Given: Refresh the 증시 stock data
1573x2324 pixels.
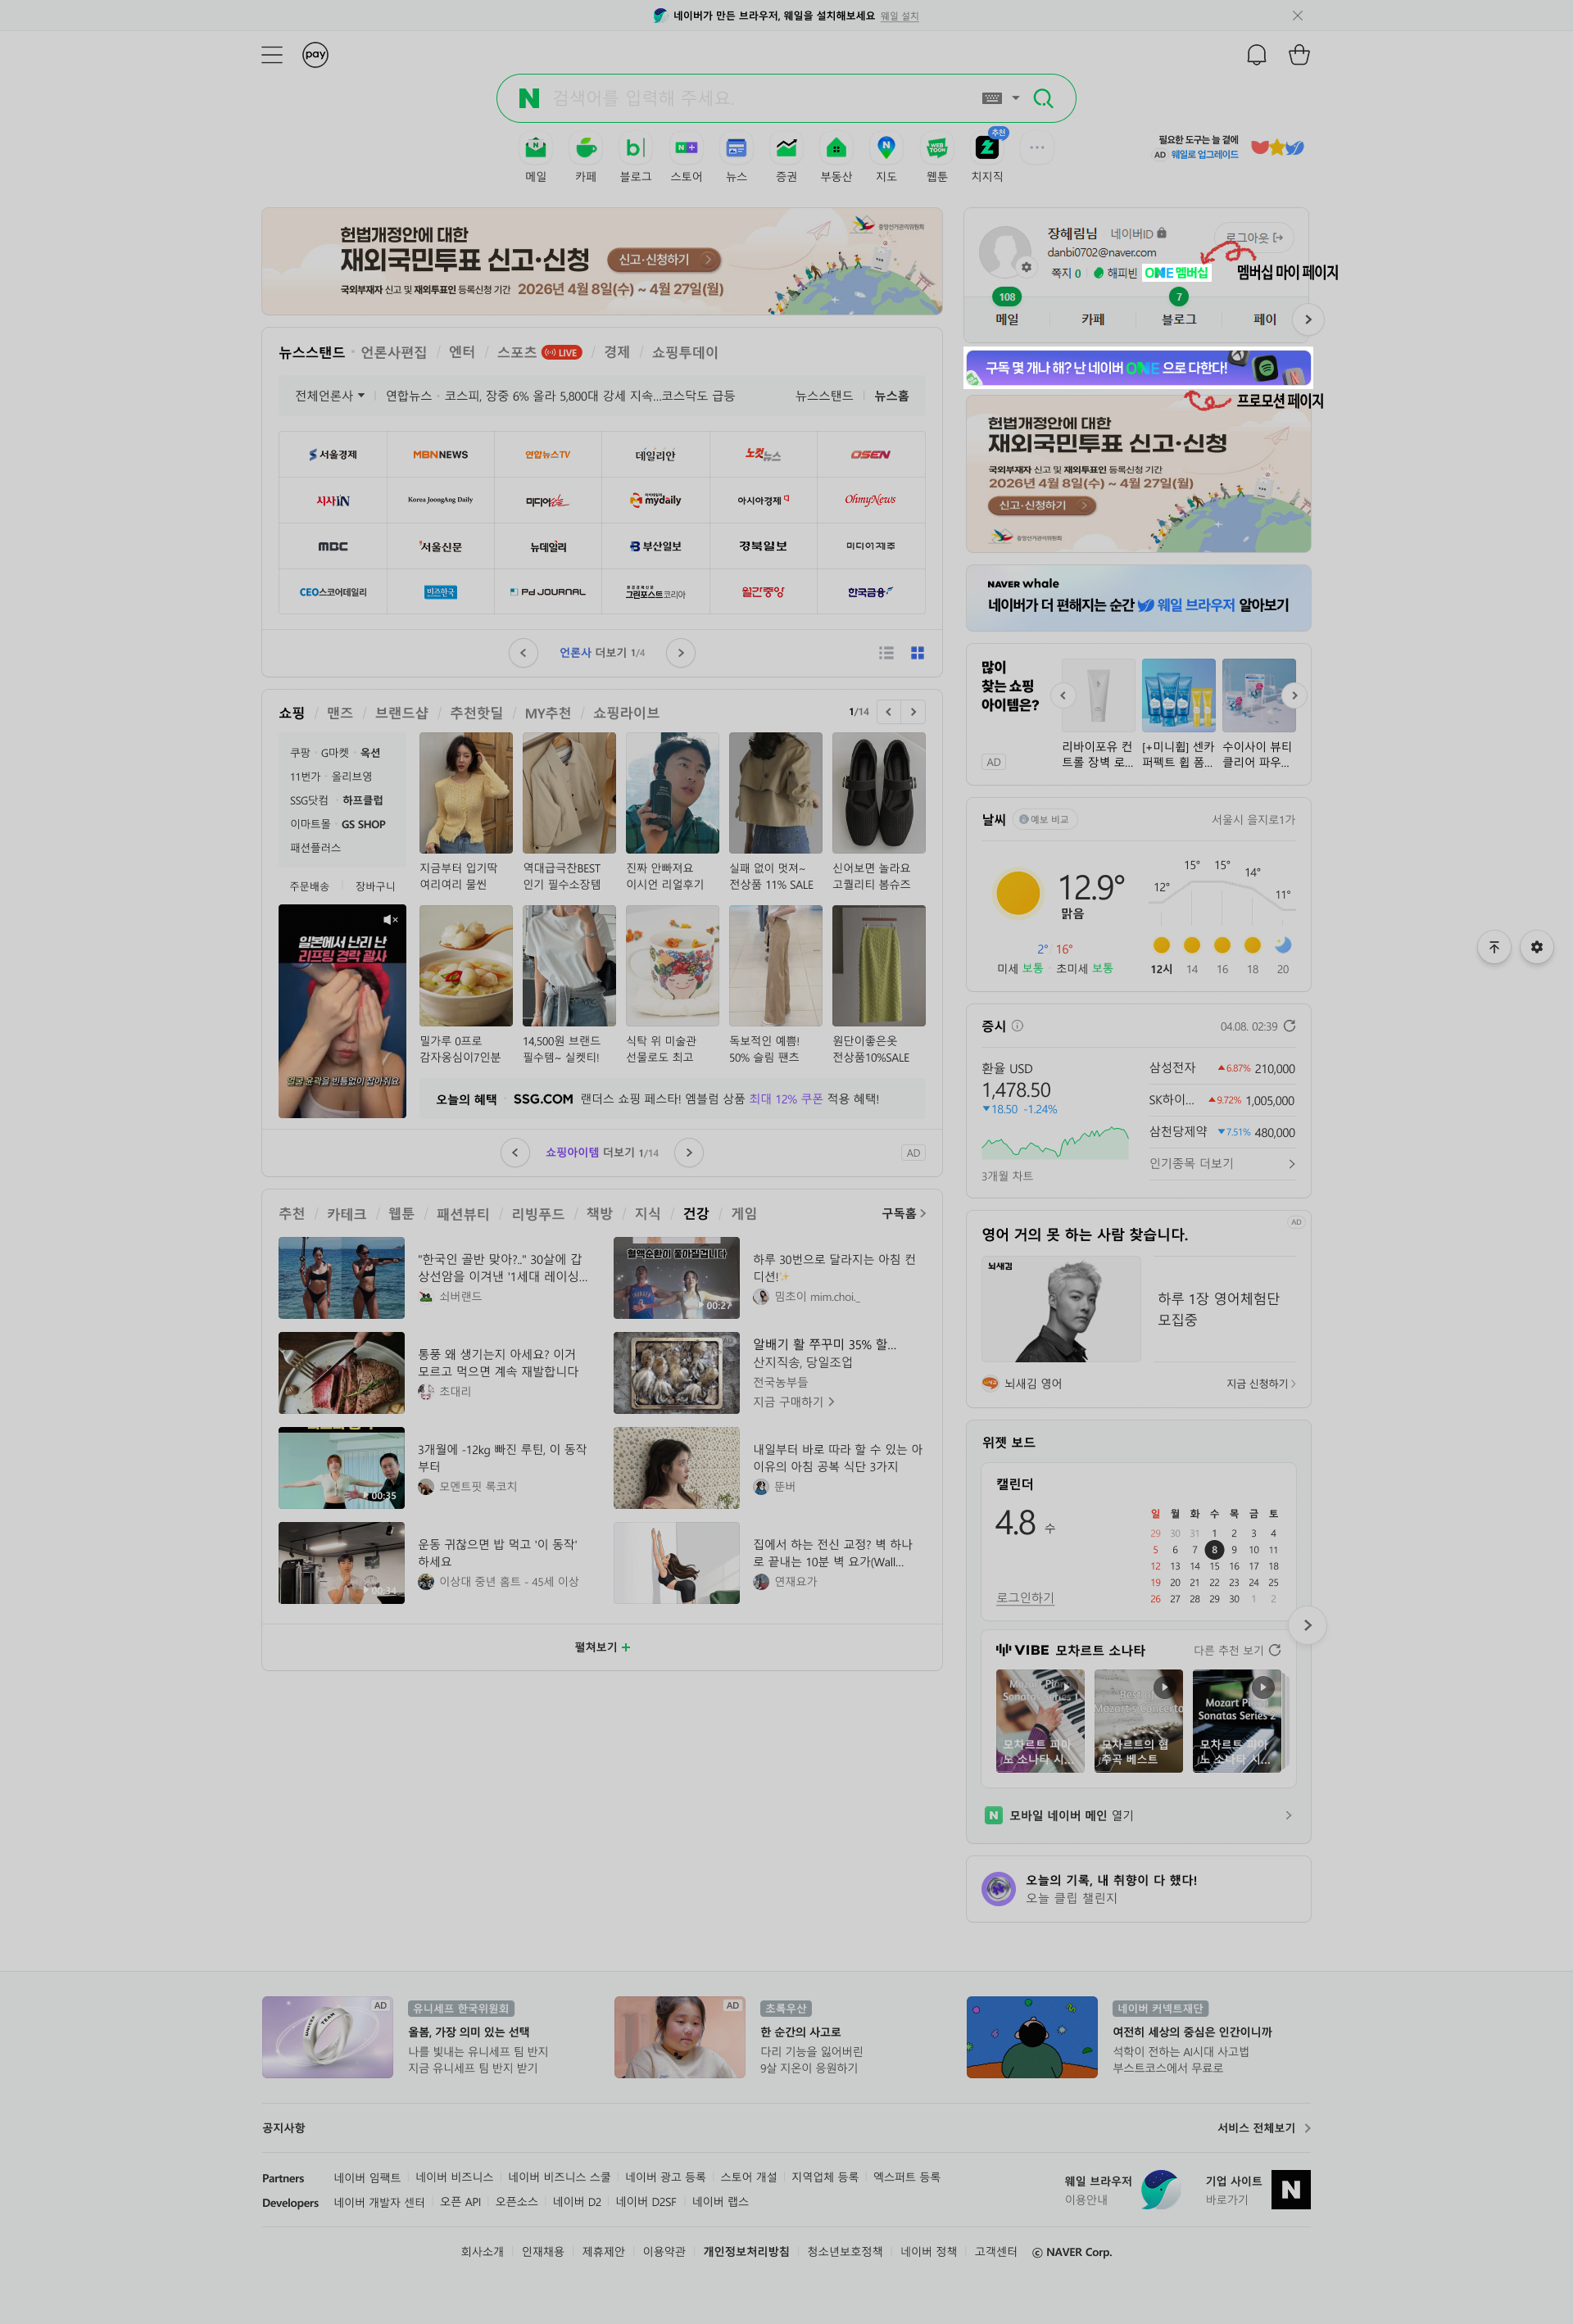Looking at the screenshot, I should (1289, 1026).
